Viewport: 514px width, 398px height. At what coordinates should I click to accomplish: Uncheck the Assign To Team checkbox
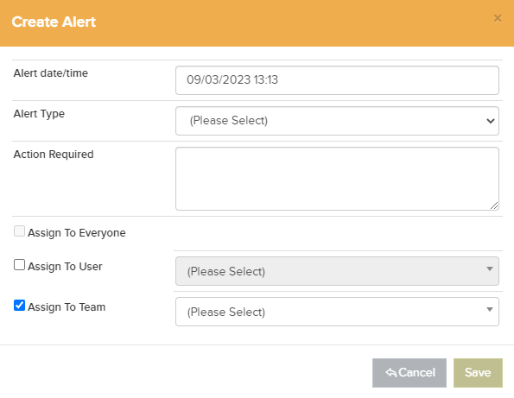click(19, 306)
